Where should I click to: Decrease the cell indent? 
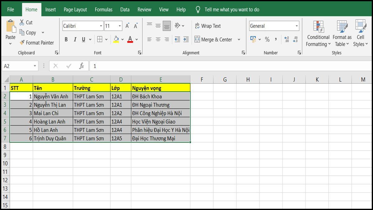coord(177,40)
